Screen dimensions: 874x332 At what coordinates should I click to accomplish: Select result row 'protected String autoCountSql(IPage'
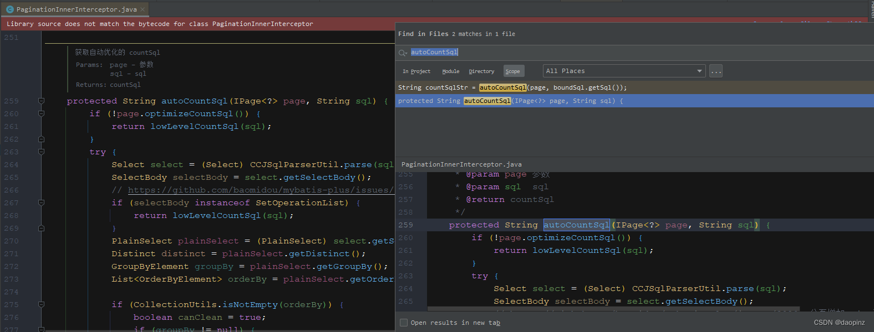point(634,101)
